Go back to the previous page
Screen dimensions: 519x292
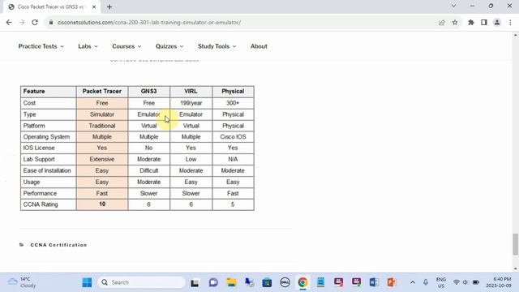pos(9,23)
